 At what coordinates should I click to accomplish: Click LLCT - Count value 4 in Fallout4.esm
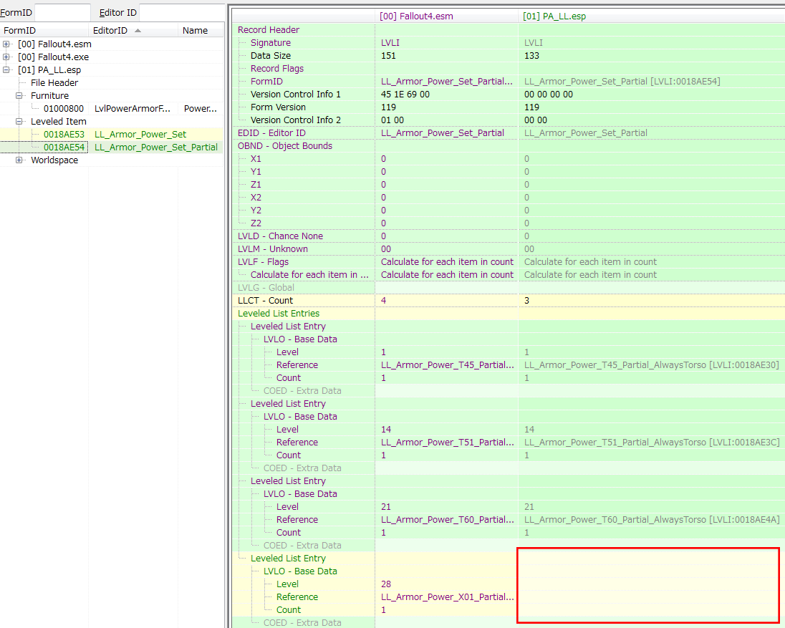[383, 301]
